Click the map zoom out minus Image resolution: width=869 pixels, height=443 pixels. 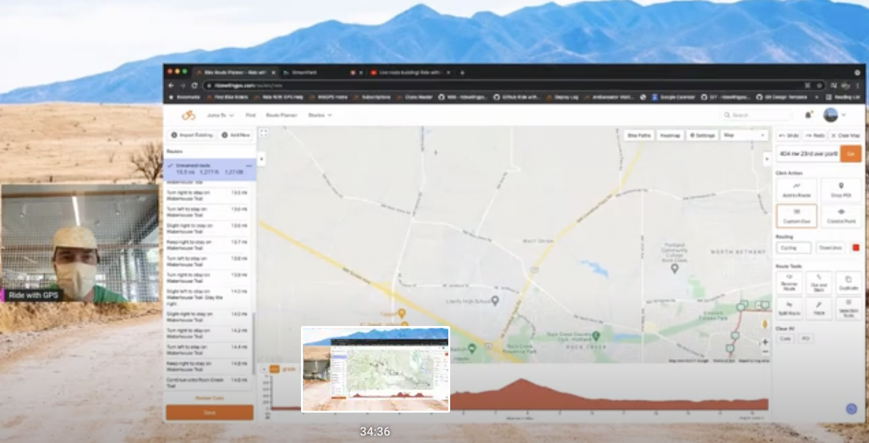pyautogui.click(x=765, y=352)
